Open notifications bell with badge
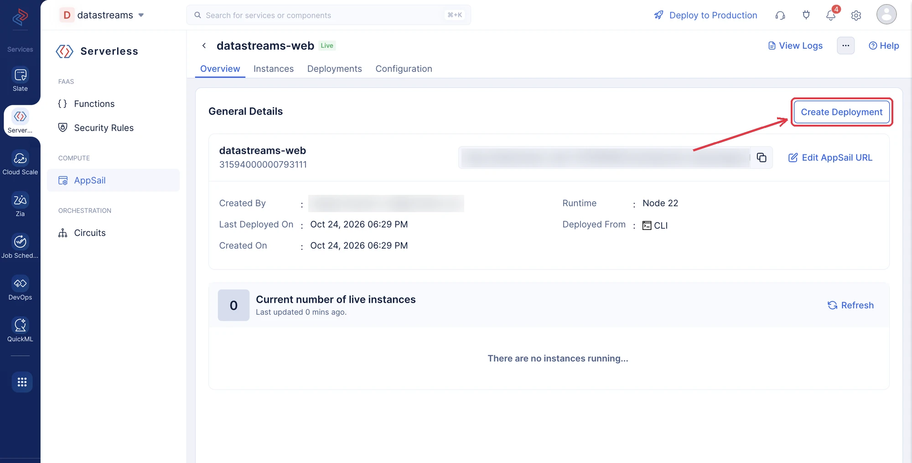 [831, 15]
